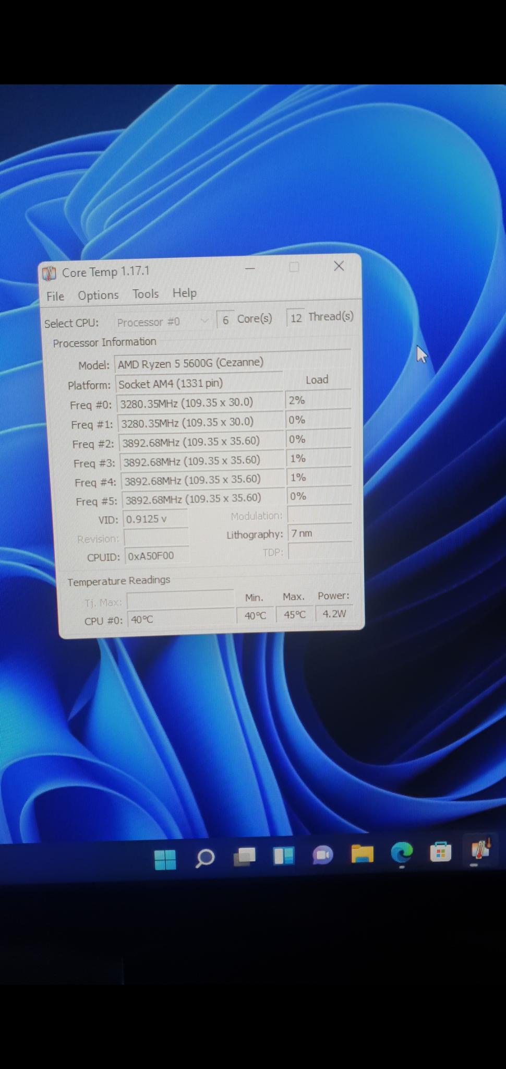The width and height of the screenshot is (506, 1069).
Task: Launch Microsoft Edge from taskbar
Action: [402, 852]
